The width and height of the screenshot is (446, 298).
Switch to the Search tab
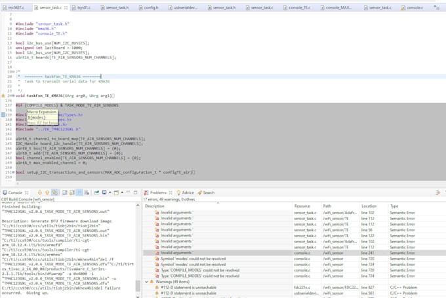(206, 193)
